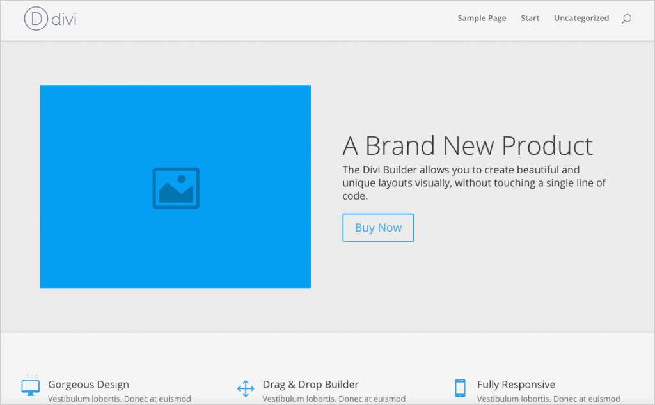Click the monitor icon beside Gorgeous Design
Viewport: 655px width, 405px height.
pyautogui.click(x=31, y=388)
